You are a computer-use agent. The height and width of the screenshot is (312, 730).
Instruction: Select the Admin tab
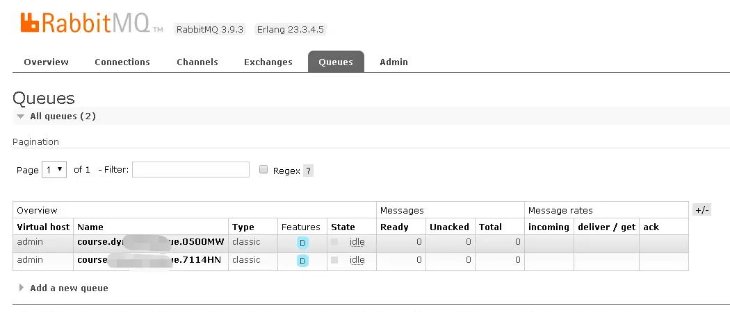click(x=394, y=62)
